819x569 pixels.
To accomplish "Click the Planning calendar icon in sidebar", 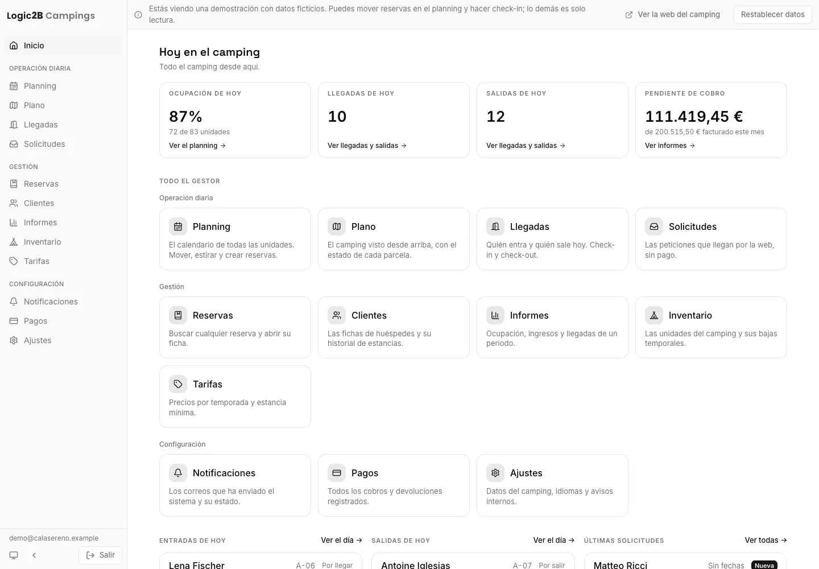I will coord(14,86).
